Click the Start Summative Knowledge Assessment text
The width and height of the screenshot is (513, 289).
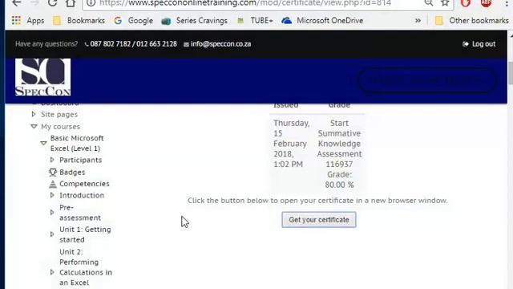coord(339,139)
